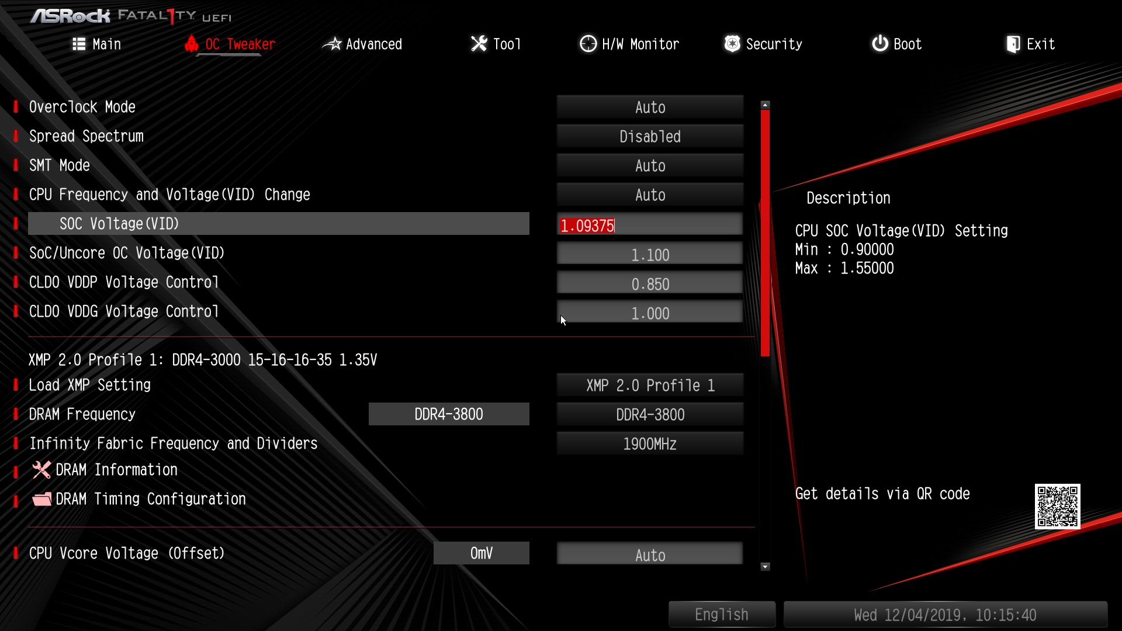Image resolution: width=1122 pixels, height=631 pixels.
Task: Switch to the Advanced tab
Action: 362,44
